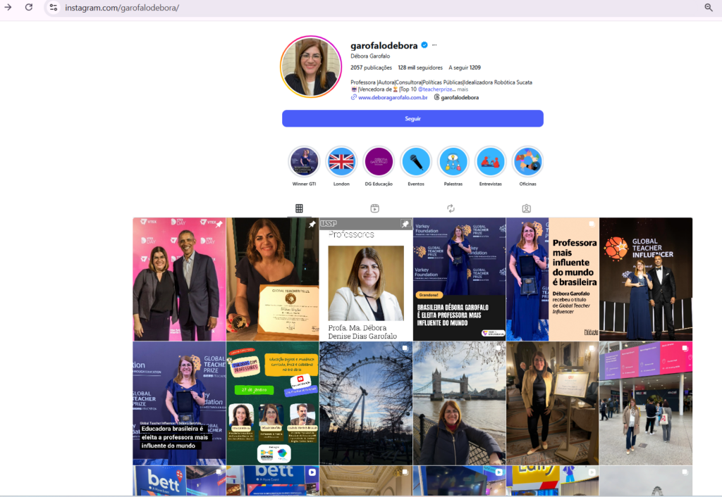The width and height of the screenshot is (722, 497).
Task: Open the www.deboragarofalo.com.br link
Action: pos(393,98)
